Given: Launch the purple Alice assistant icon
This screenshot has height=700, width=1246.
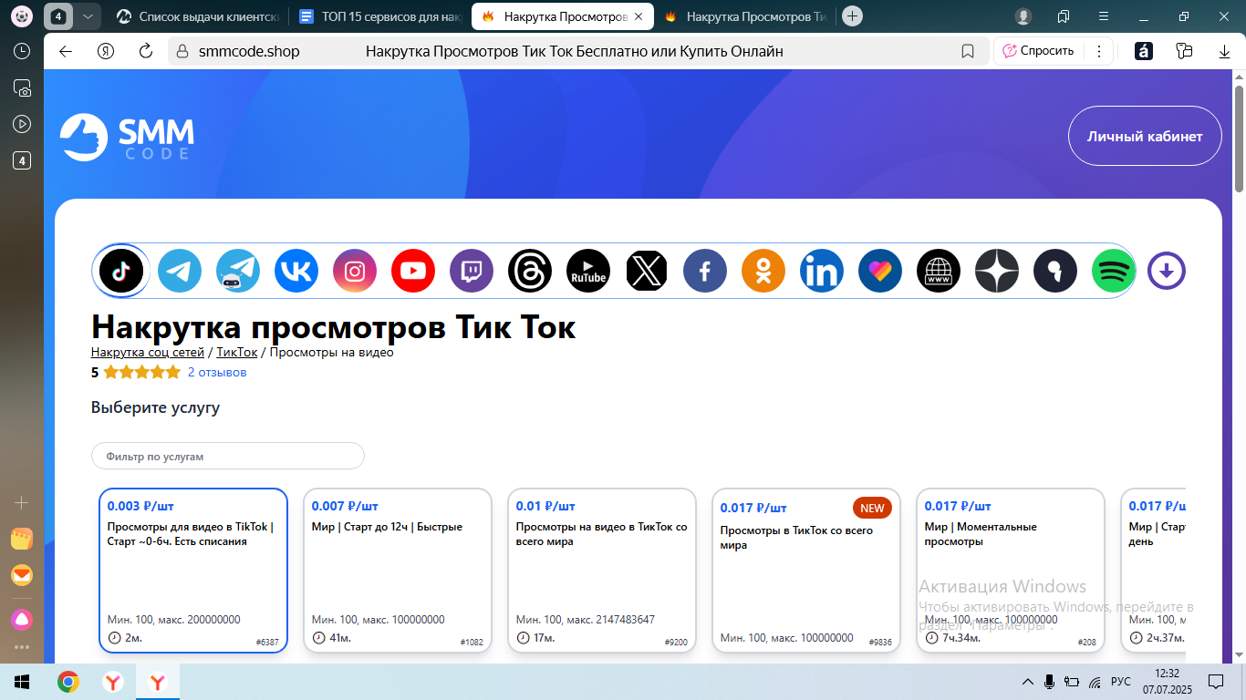Looking at the screenshot, I should [x=22, y=619].
